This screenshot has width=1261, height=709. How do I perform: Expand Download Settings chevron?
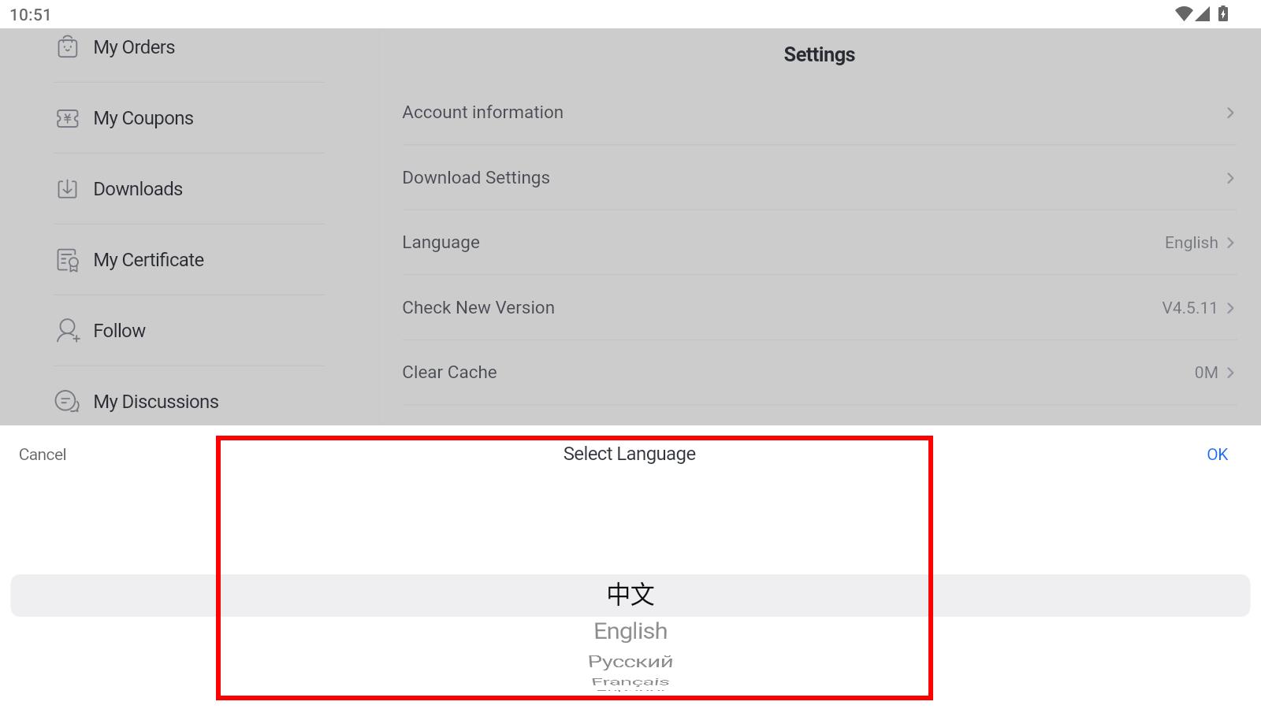(x=1229, y=178)
